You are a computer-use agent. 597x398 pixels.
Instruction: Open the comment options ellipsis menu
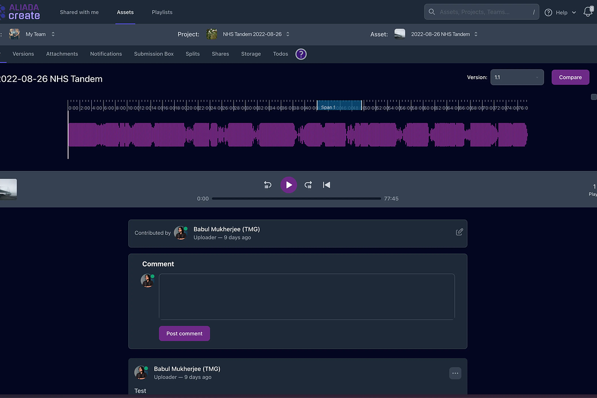pyautogui.click(x=455, y=373)
